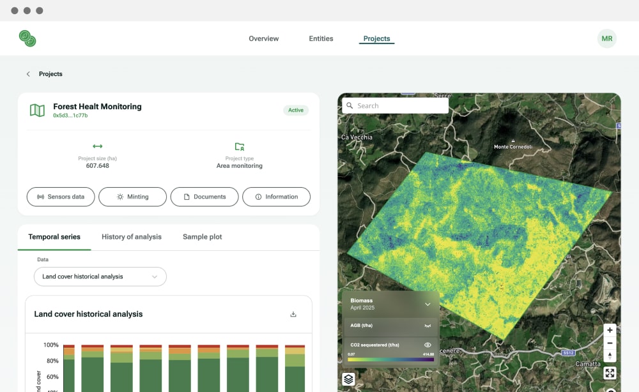Focus the map Search field
This screenshot has height=392, width=639.
396,106
